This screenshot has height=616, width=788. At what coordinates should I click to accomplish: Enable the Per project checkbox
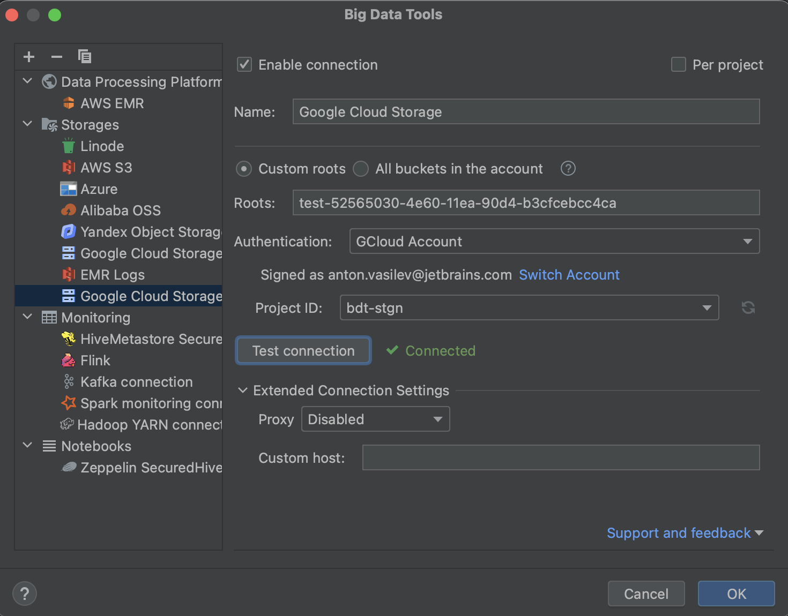(x=678, y=64)
